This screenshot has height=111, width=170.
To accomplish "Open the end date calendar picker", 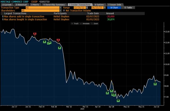I will tap(105, 8).
